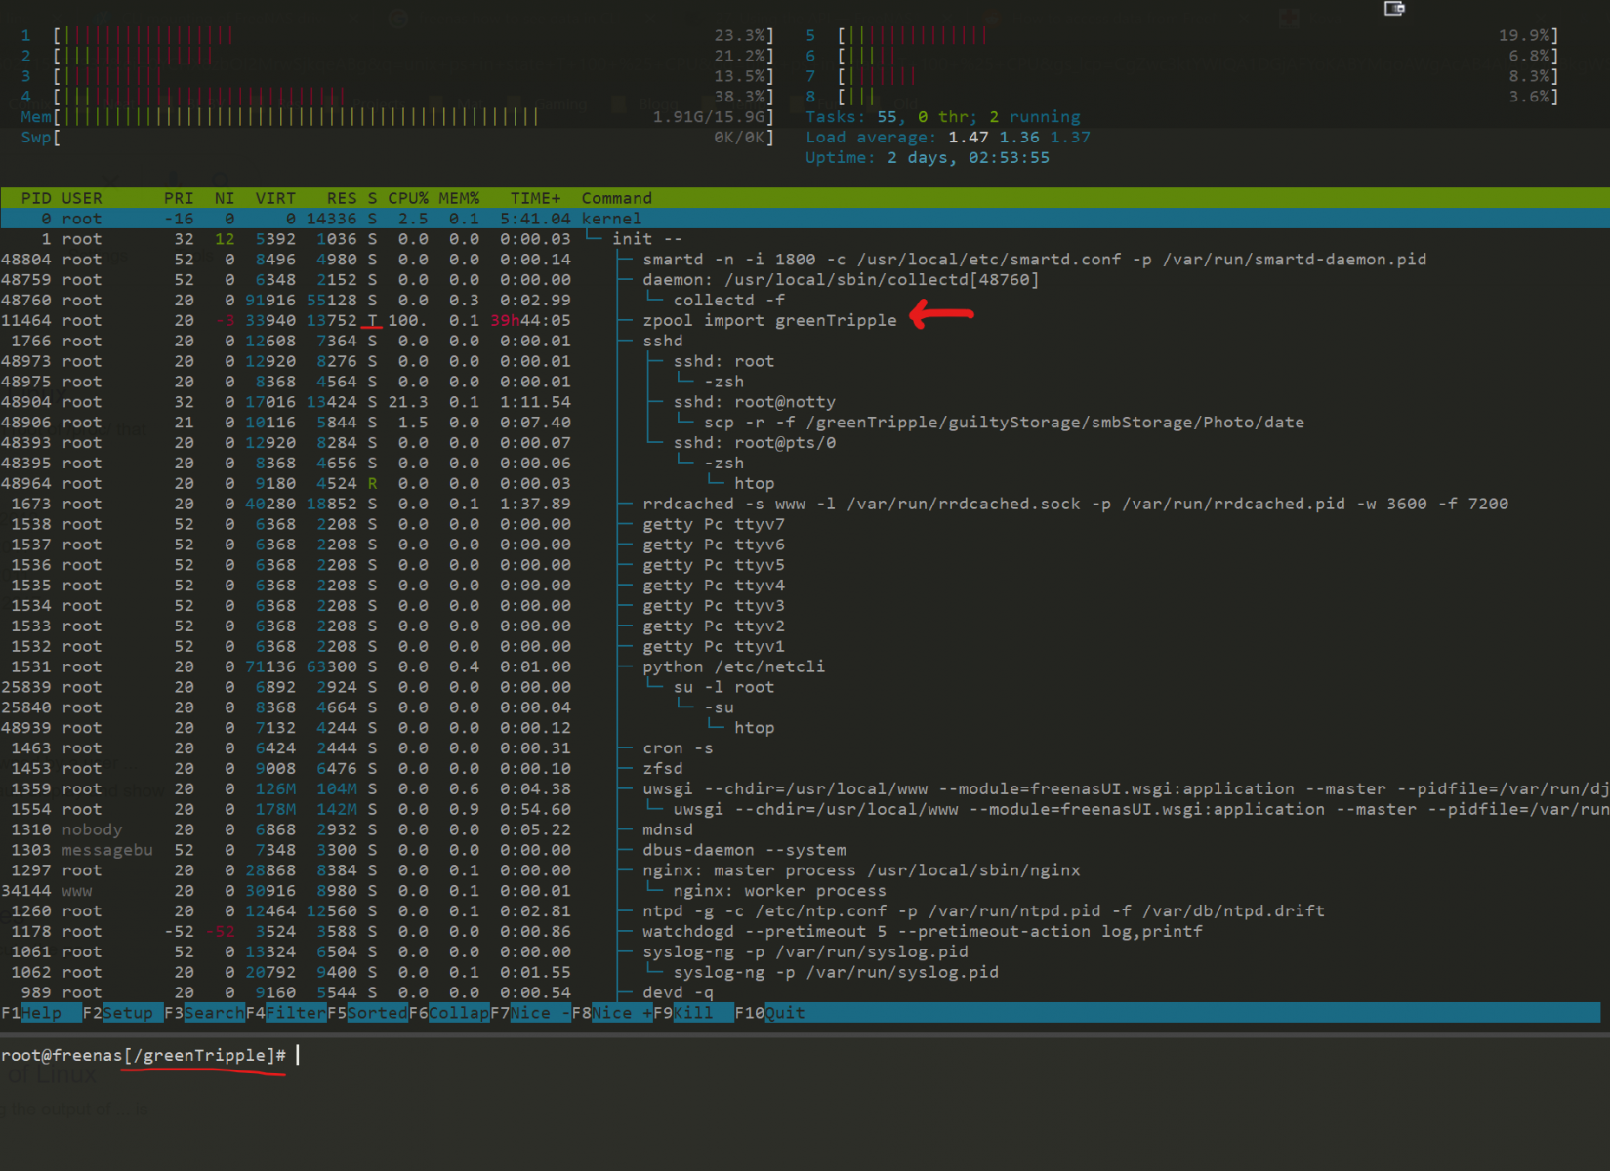Sort by PRI column header
The width and height of the screenshot is (1610, 1171).
click(x=179, y=198)
